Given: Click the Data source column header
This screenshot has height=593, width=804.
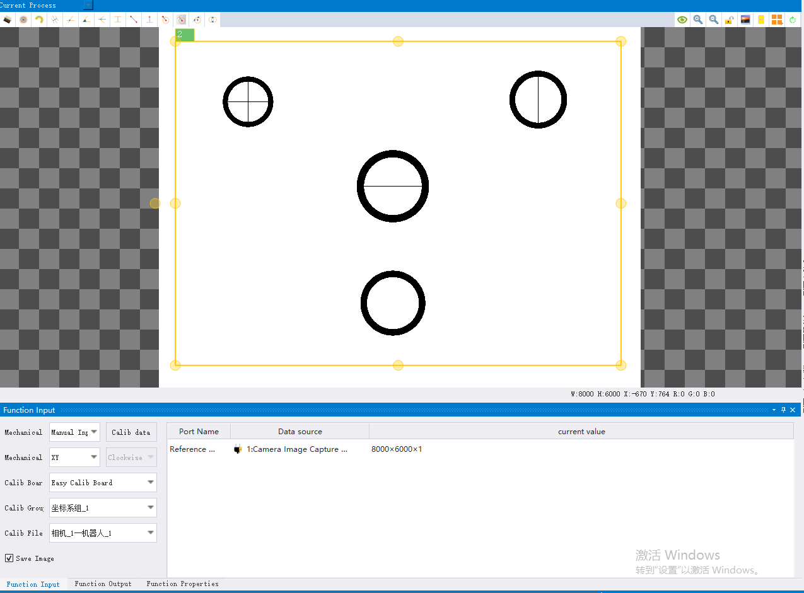Looking at the screenshot, I should click(x=300, y=432).
